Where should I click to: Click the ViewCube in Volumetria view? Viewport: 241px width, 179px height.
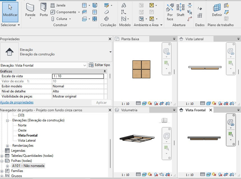pyautogui.click(x=164, y=120)
